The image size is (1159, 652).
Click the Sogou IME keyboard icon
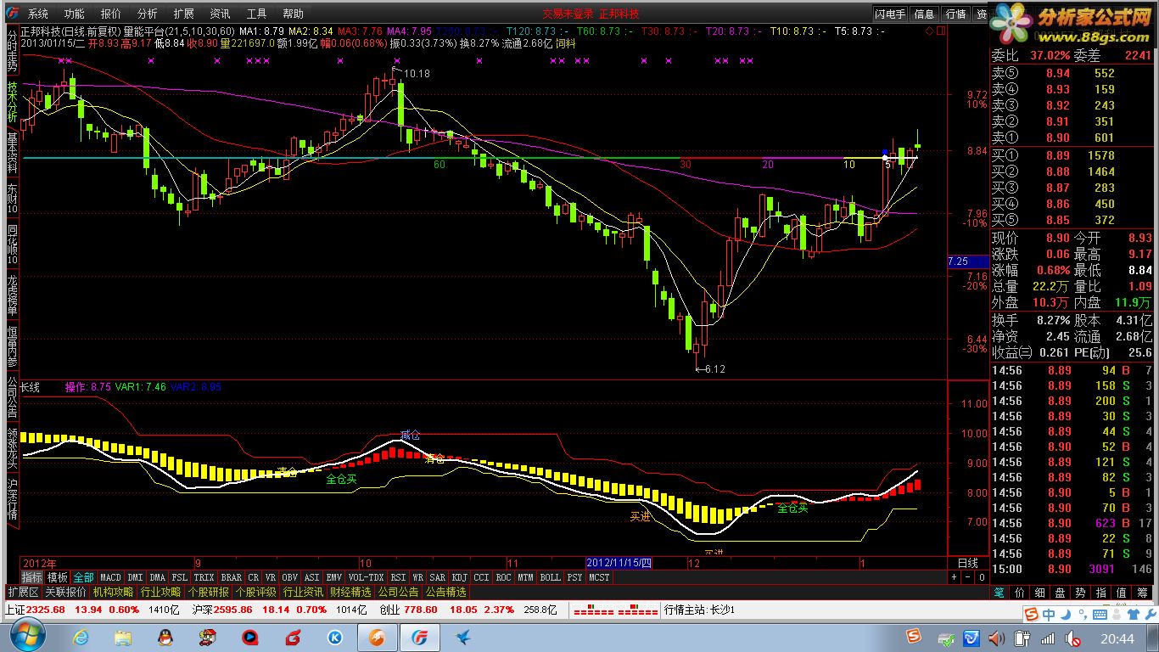(1098, 615)
